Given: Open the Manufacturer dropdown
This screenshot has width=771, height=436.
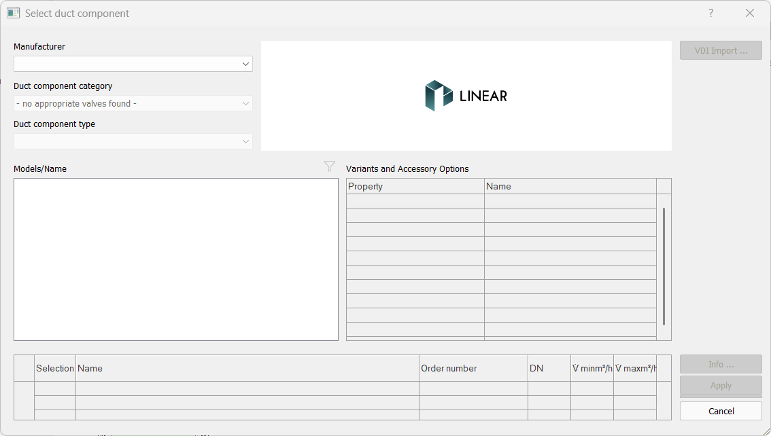Looking at the screenshot, I should pos(133,64).
